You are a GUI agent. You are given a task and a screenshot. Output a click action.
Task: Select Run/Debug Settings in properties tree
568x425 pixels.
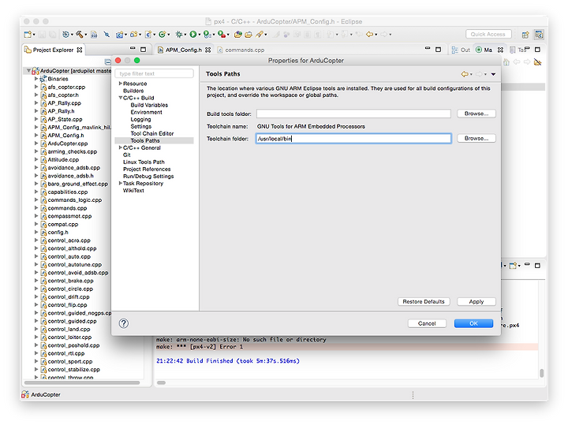click(148, 177)
